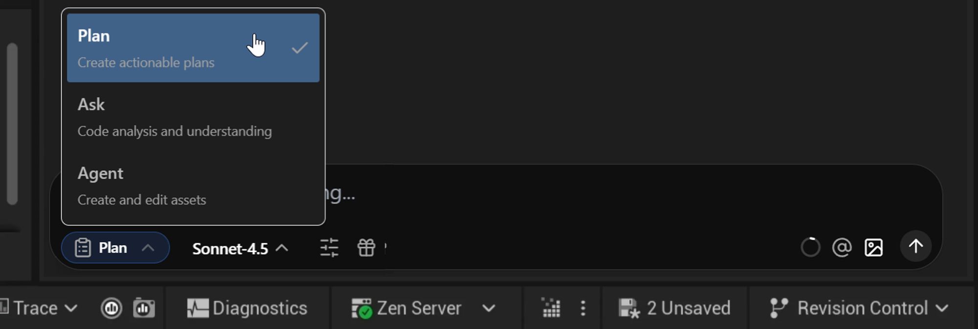Open the Zen Server dropdown arrow
Viewport: 978px width, 329px height.
pyautogui.click(x=489, y=308)
